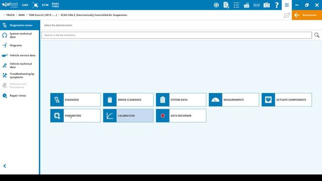The height and width of the screenshot is (181, 322).
Task: Open the report document icon
Action: (x=226, y=5)
